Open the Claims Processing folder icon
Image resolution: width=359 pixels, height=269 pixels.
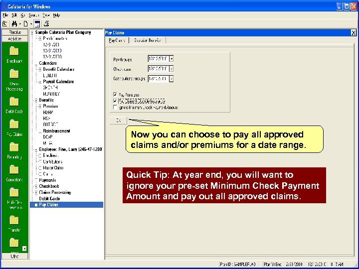[14, 74]
